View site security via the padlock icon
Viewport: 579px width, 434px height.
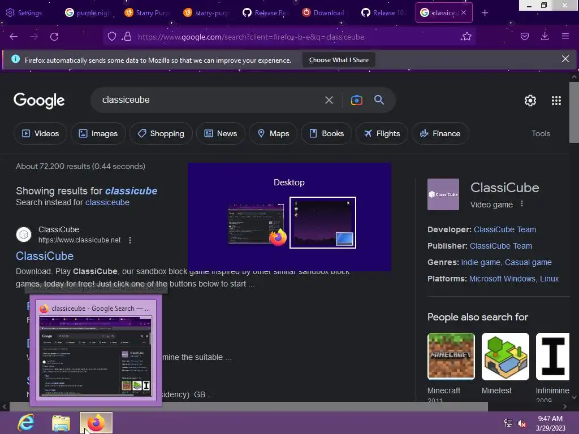pyautogui.click(x=127, y=37)
